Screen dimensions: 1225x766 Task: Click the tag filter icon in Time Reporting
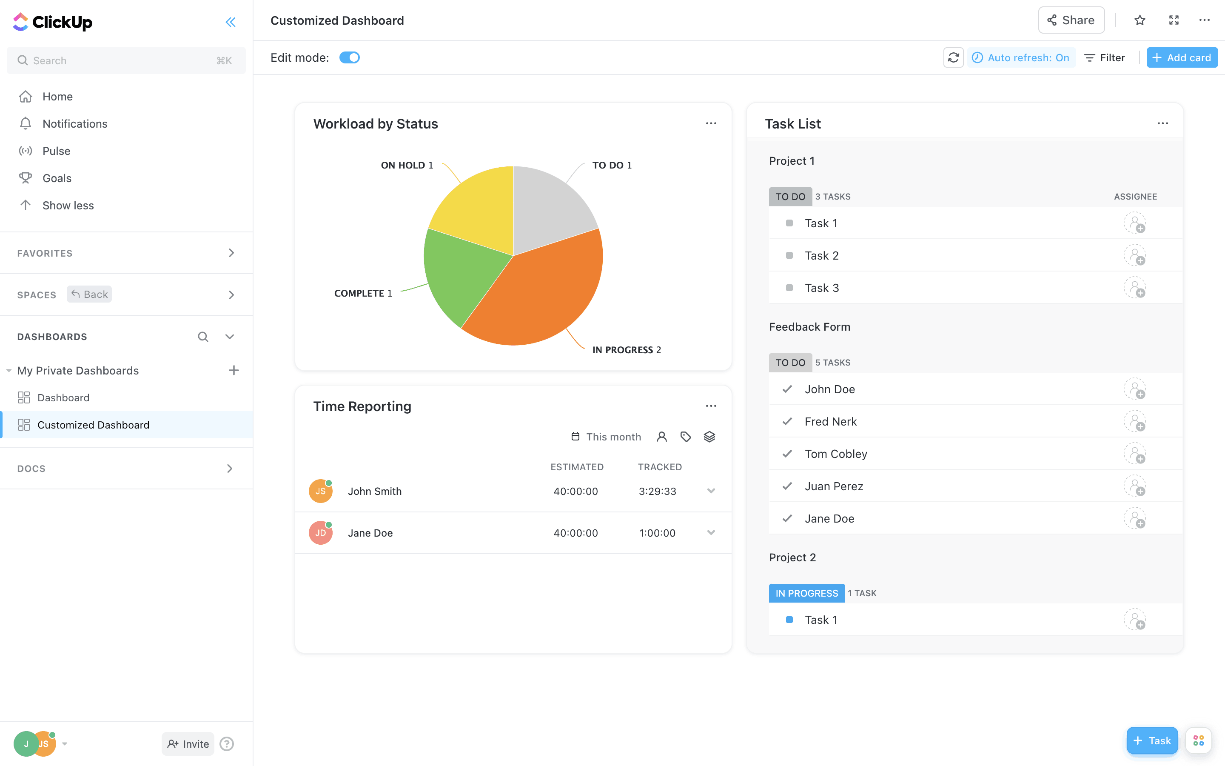click(x=685, y=437)
